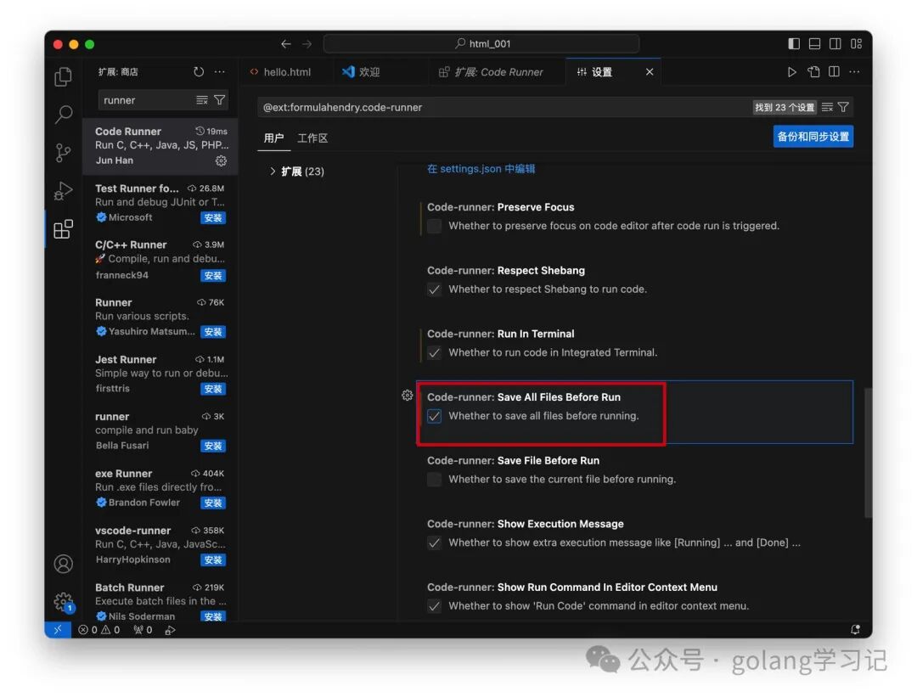Install vscode-runner extension
The height and width of the screenshot is (697, 917).
(213, 560)
